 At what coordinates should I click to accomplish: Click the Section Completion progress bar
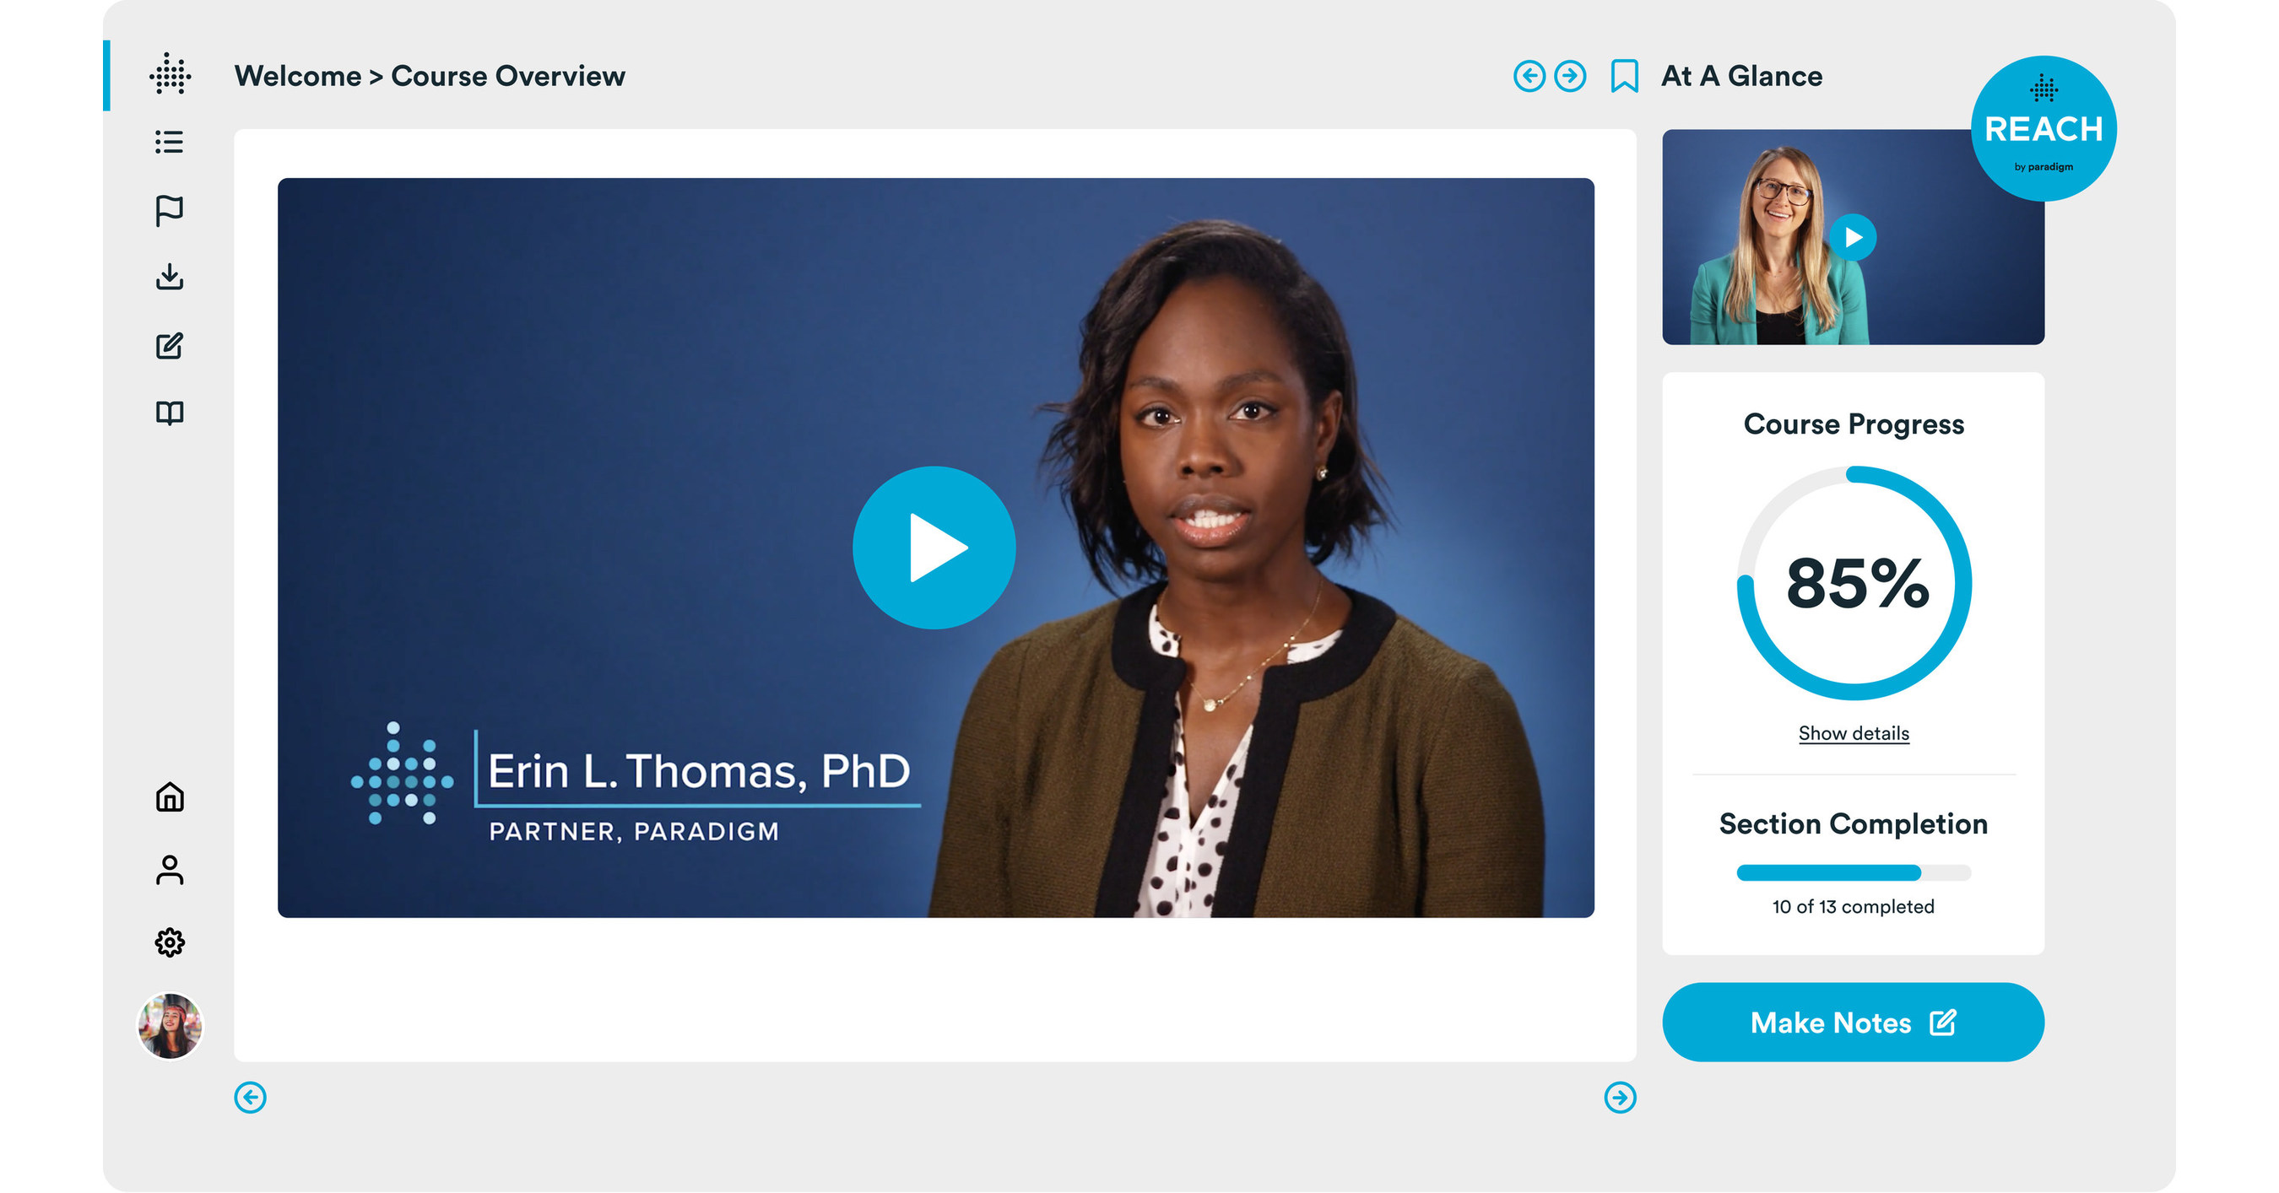click(x=1854, y=873)
